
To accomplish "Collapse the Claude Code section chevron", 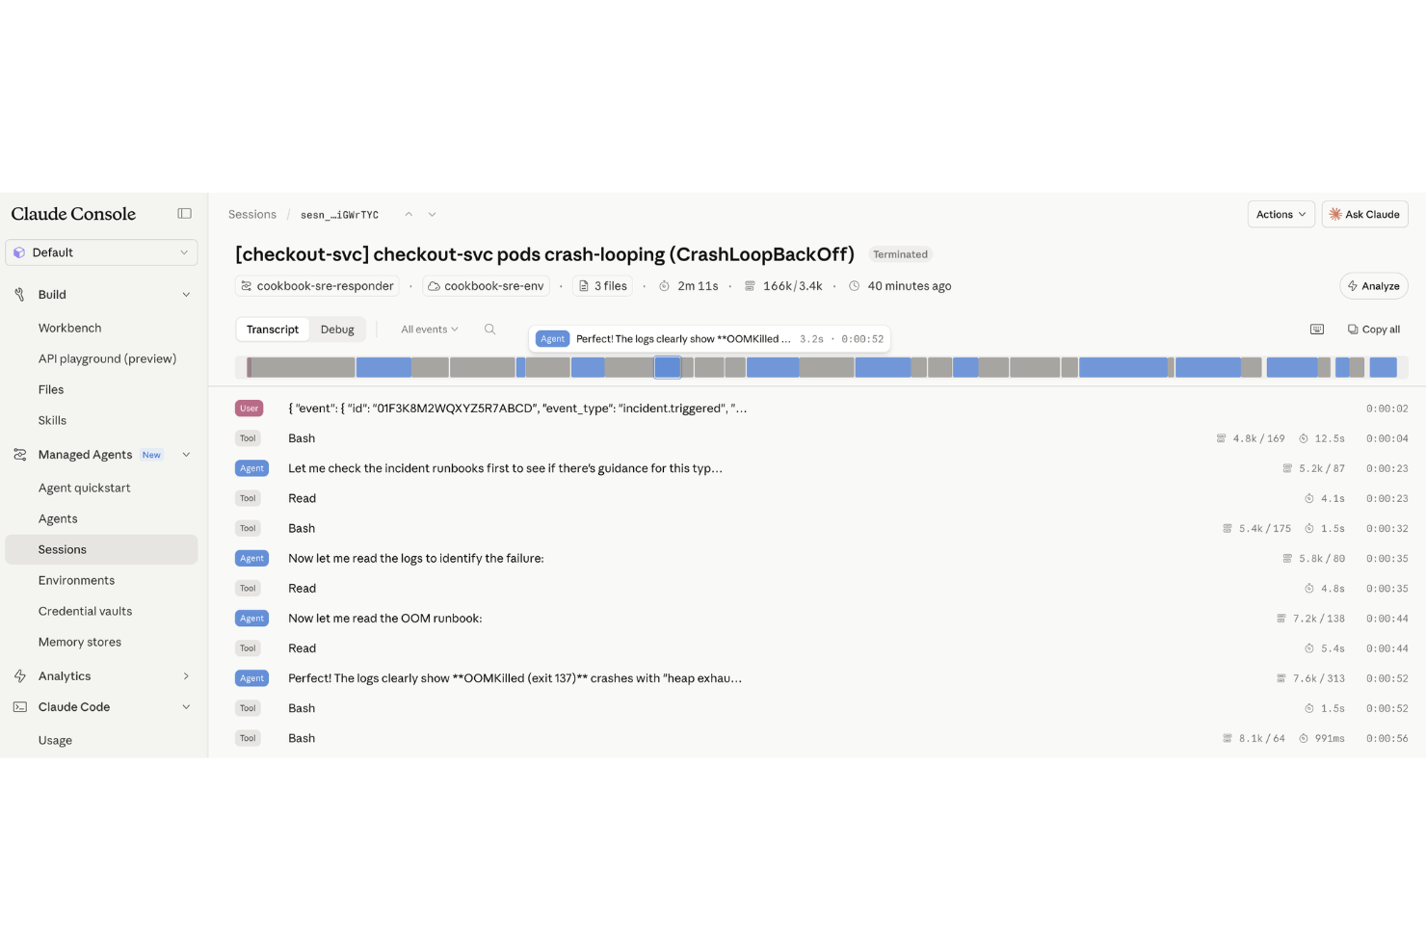I will [186, 707].
